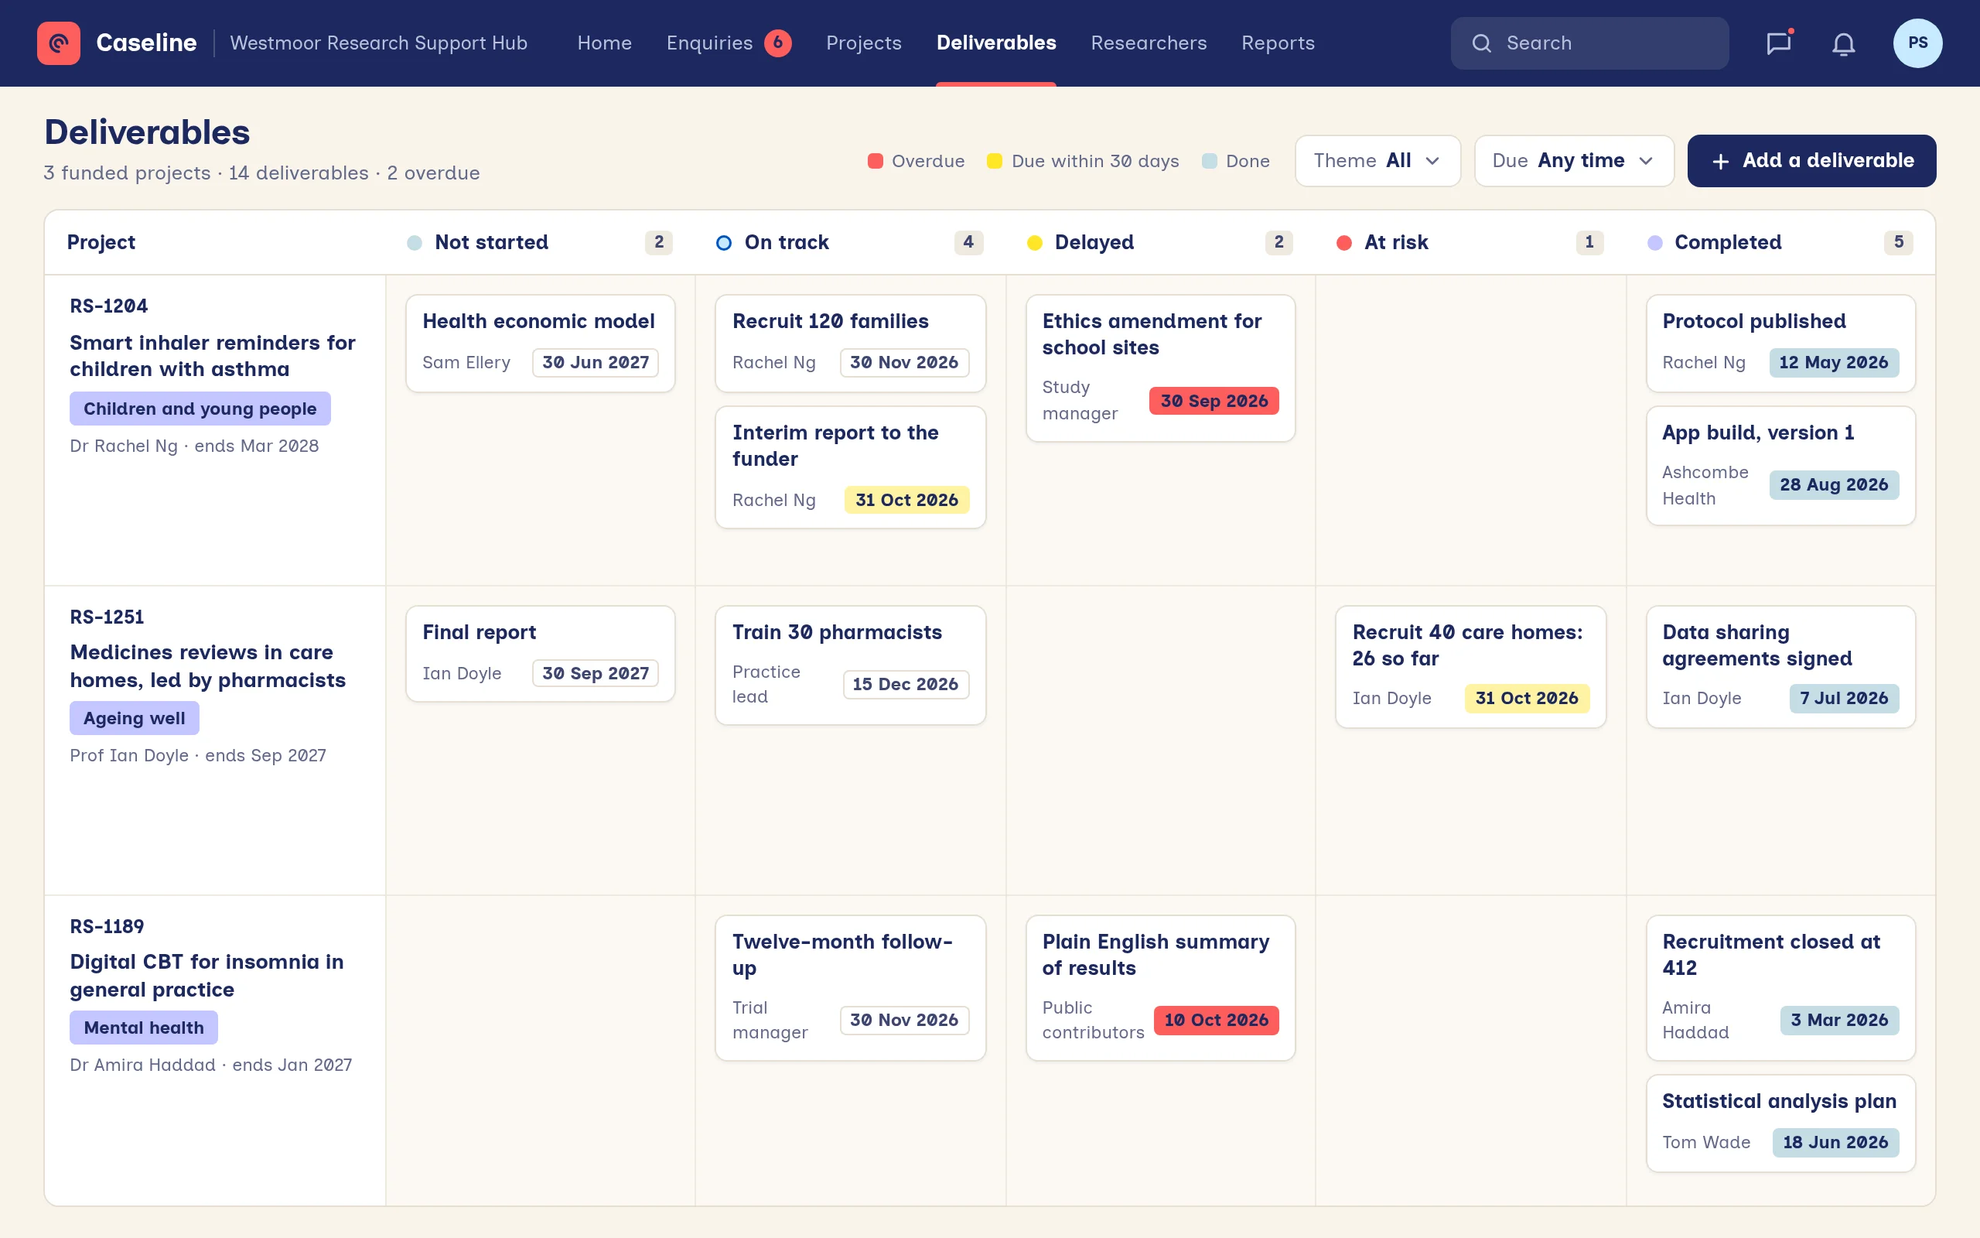1980x1238 pixels.
Task: Open the Final report card
Action: tap(540, 653)
